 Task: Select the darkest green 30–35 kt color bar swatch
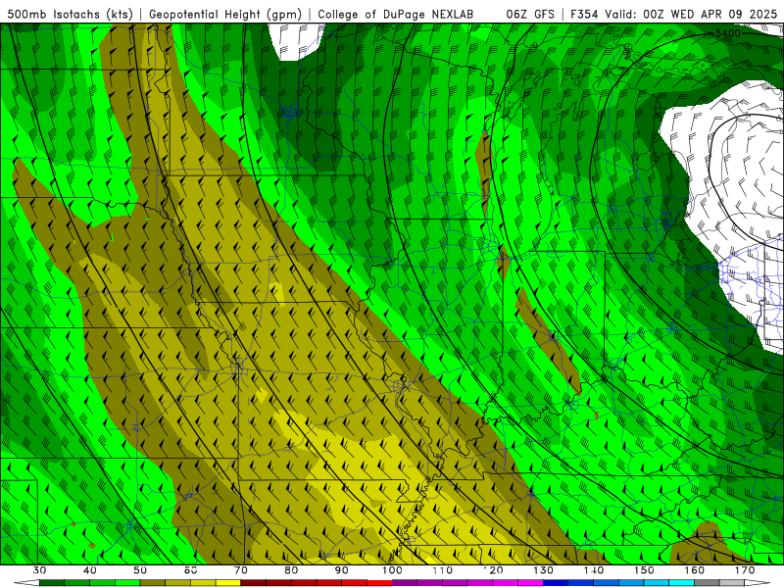click(x=52, y=582)
